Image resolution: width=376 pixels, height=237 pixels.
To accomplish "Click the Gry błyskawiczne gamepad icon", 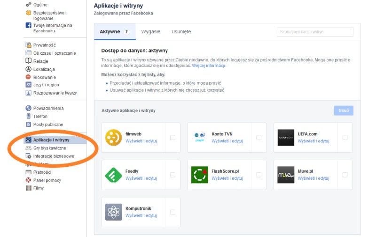I will point(29,148).
